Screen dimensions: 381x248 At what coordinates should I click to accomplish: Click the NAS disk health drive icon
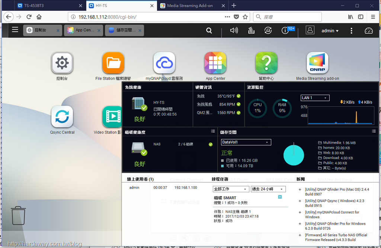coord(139,149)
